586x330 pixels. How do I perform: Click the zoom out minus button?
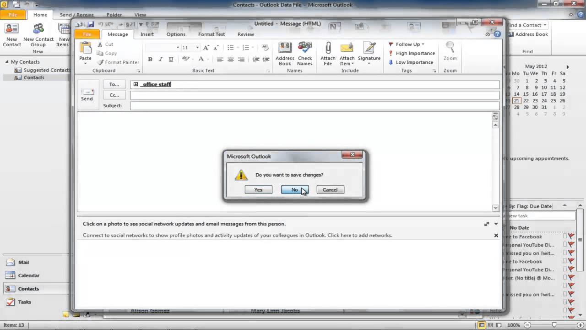pyautogui.click(x=526, y=325)
